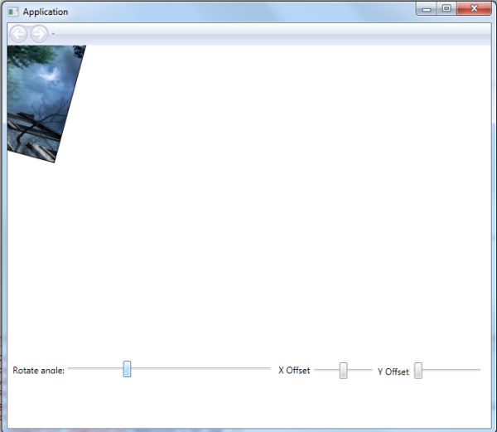
Task: Click the Back navigation arrow button
Action: 18,34
